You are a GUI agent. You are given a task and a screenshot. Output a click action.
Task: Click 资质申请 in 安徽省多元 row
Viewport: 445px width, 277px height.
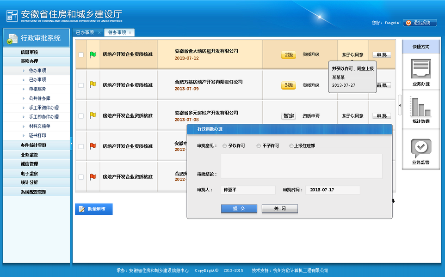coord(311,116)
